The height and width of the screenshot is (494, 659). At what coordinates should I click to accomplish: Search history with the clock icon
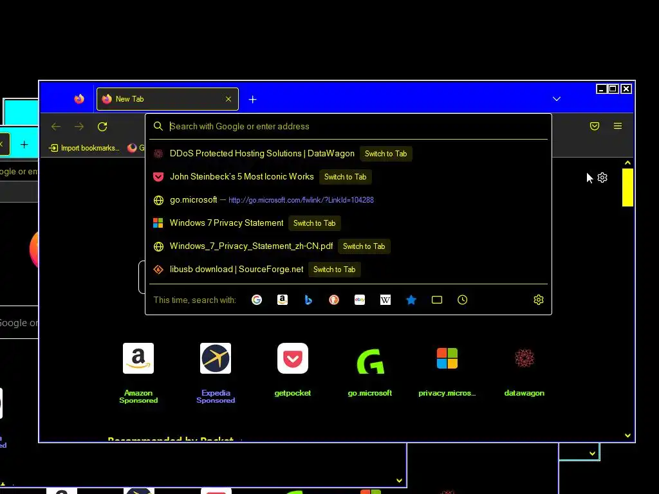(462, 300)
